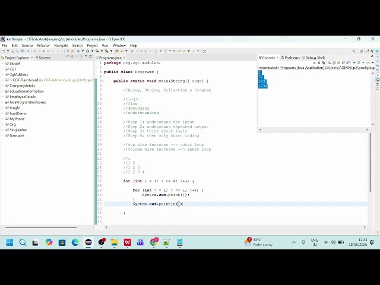Open Microsoft Edge from the taskbar

[x=75, y=242]
